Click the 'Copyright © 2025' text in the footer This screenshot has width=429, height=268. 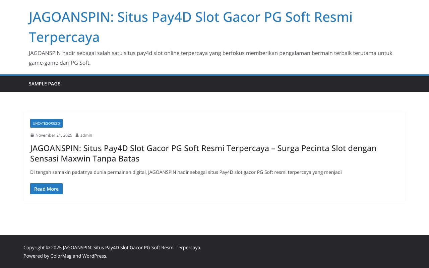click(43, 248)
